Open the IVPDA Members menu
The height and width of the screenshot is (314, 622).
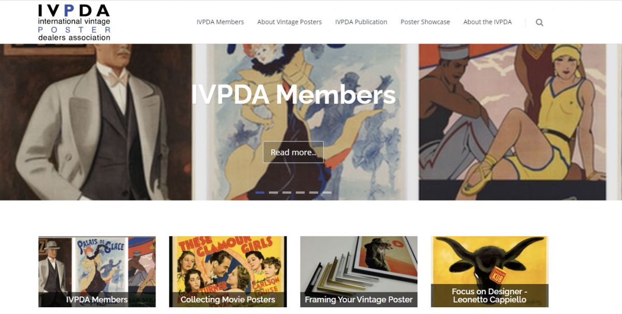220,22
